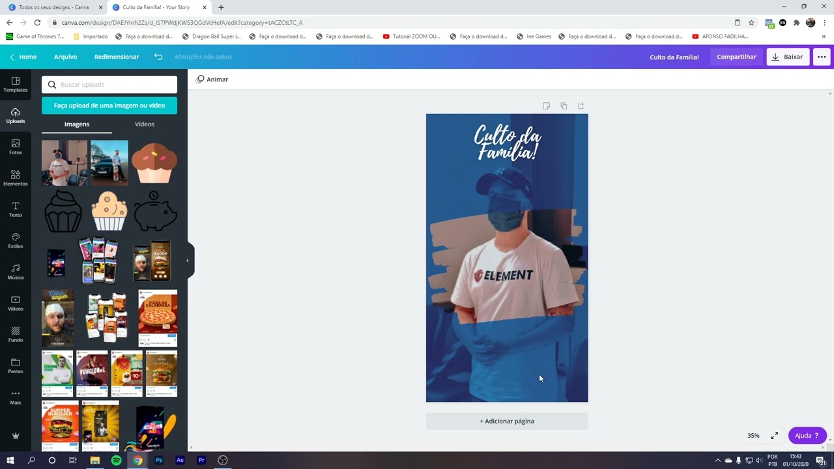Open the Elementos sidebar panel

click(16, 178)
